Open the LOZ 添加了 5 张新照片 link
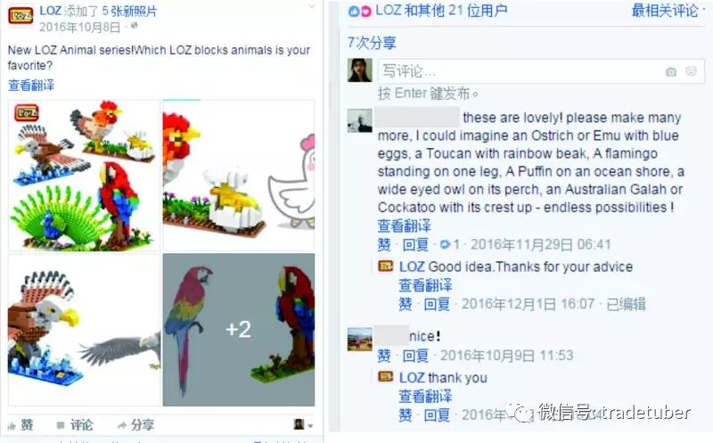This screenshot has height=443, width=713. point(98,11)
